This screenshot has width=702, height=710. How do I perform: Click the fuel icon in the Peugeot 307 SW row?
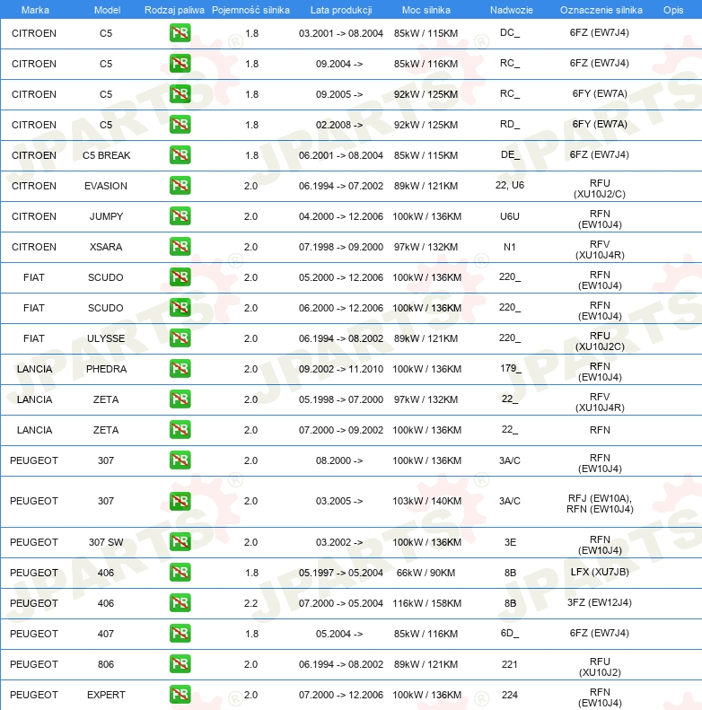pos(180,542)
